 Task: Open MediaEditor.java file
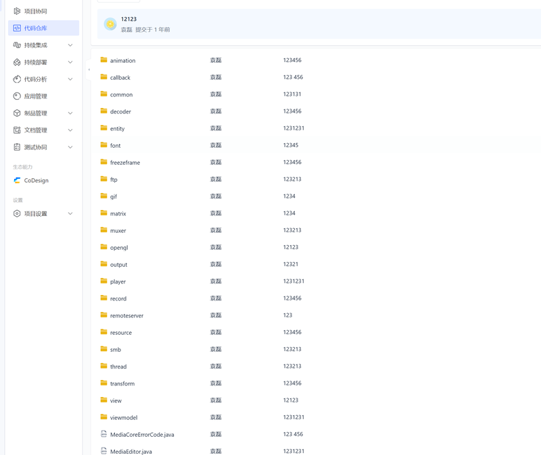131,452
